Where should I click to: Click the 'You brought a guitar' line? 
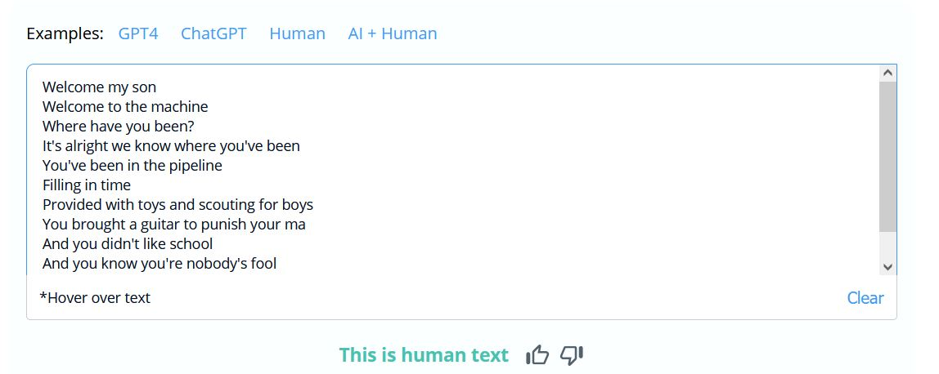(x=174, y=225)
